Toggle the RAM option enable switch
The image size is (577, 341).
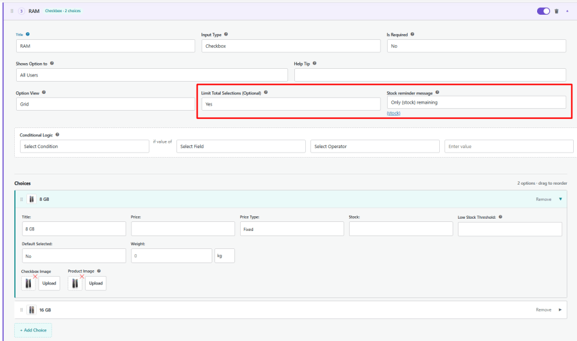point(543,11)
